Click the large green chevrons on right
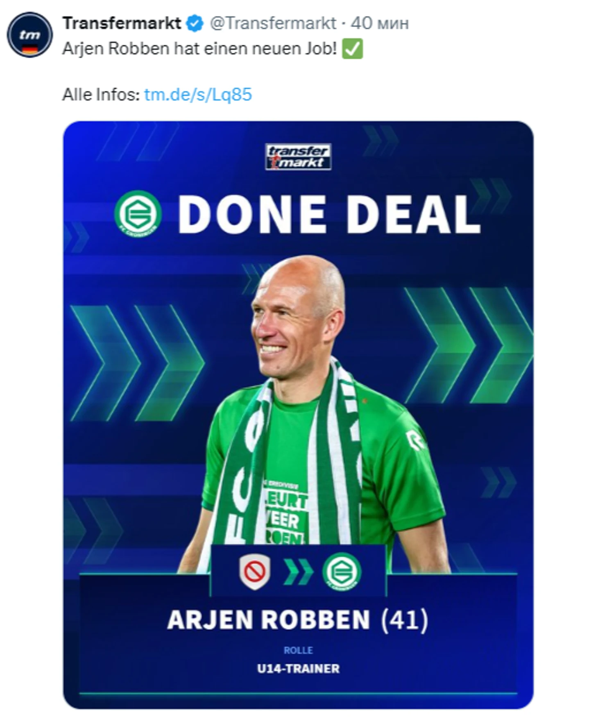This screenshot has width=598, height=717. click(x=468, y=345)
